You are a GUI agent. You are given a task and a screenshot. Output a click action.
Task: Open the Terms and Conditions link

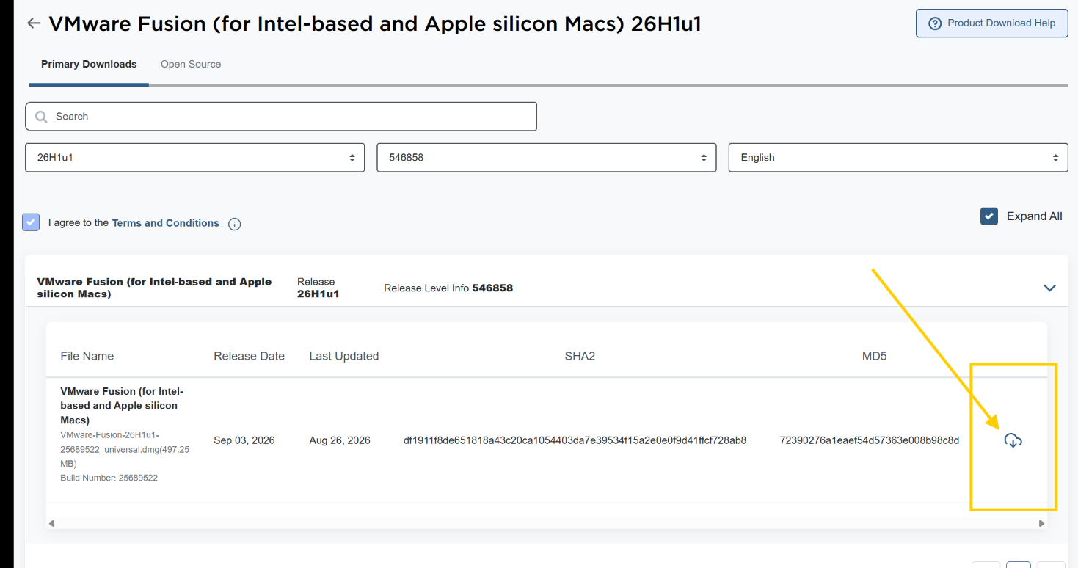click(x=165, y=223)
